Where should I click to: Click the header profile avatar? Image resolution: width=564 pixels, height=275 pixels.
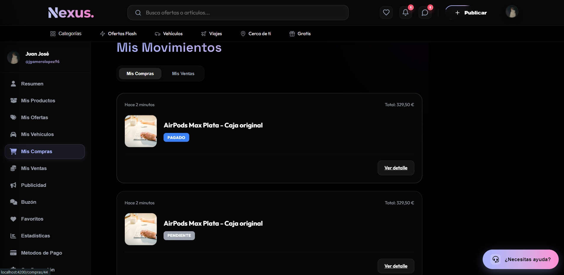coord(512,12)
